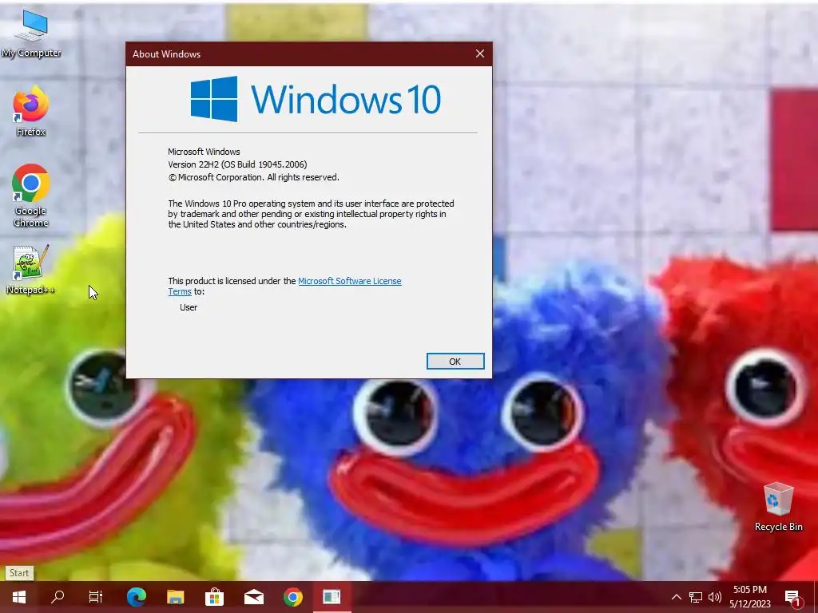Close the About Windows dialog
818x613 pixels.
[480, 53]
